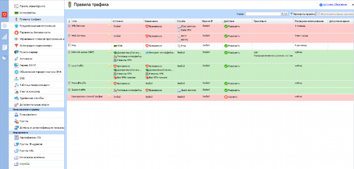Image resolution: width=354 pixels, height=169 pixels.
Task: Open the Интерфейсы section icon
Action: [x=16, y=13]
